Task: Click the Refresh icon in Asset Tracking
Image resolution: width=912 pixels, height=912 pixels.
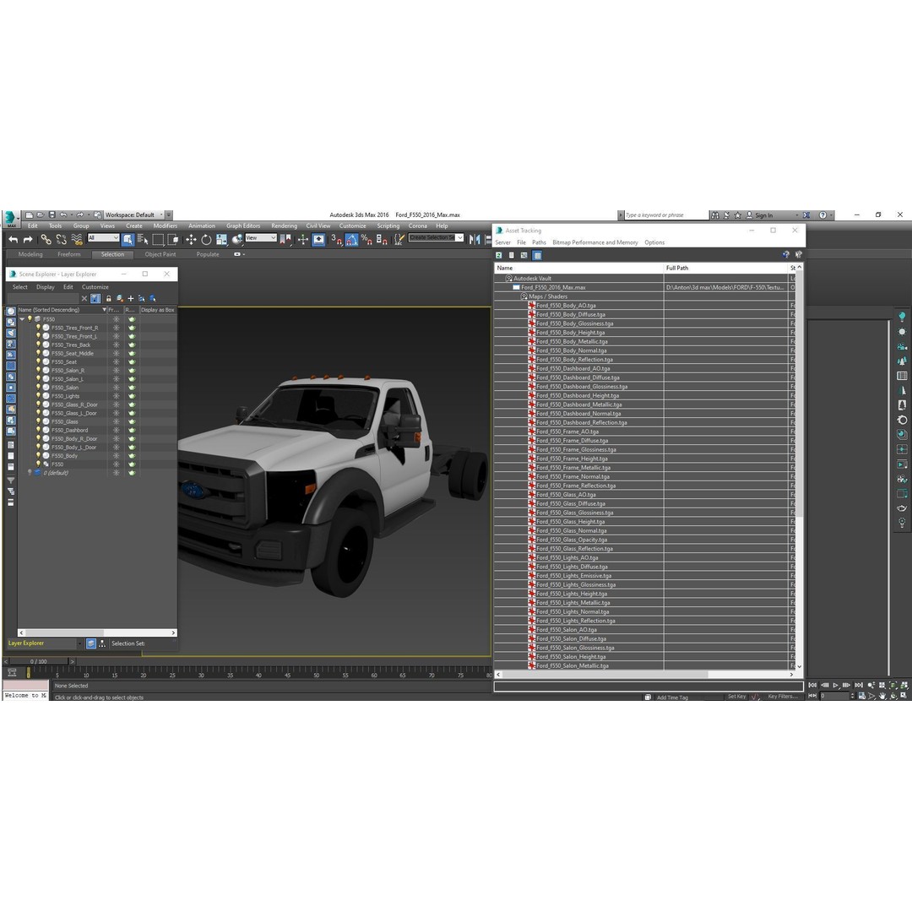Action: (x=498, y=255)
